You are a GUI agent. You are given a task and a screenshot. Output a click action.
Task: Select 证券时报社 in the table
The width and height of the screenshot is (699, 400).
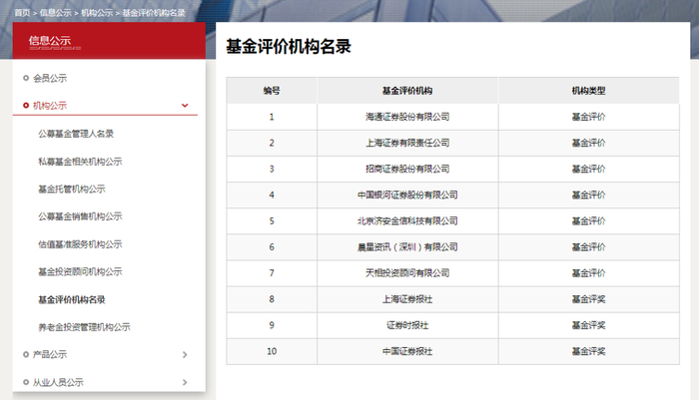pyautogui.click(x=407, y=325)
